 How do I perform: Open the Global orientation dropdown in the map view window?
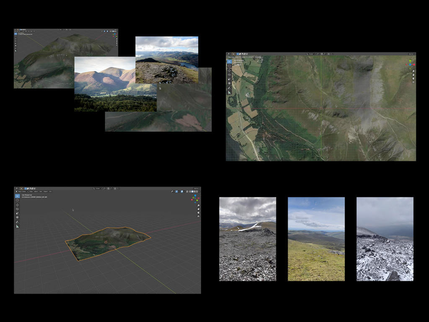tap(311, 54)
